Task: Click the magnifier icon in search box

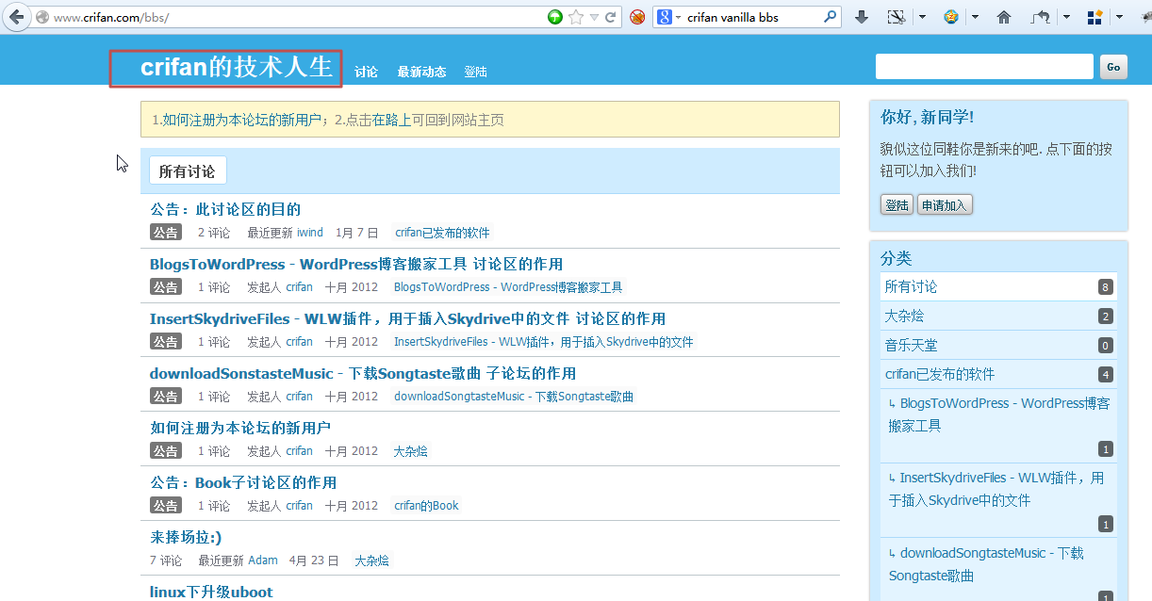Action: 830,17
